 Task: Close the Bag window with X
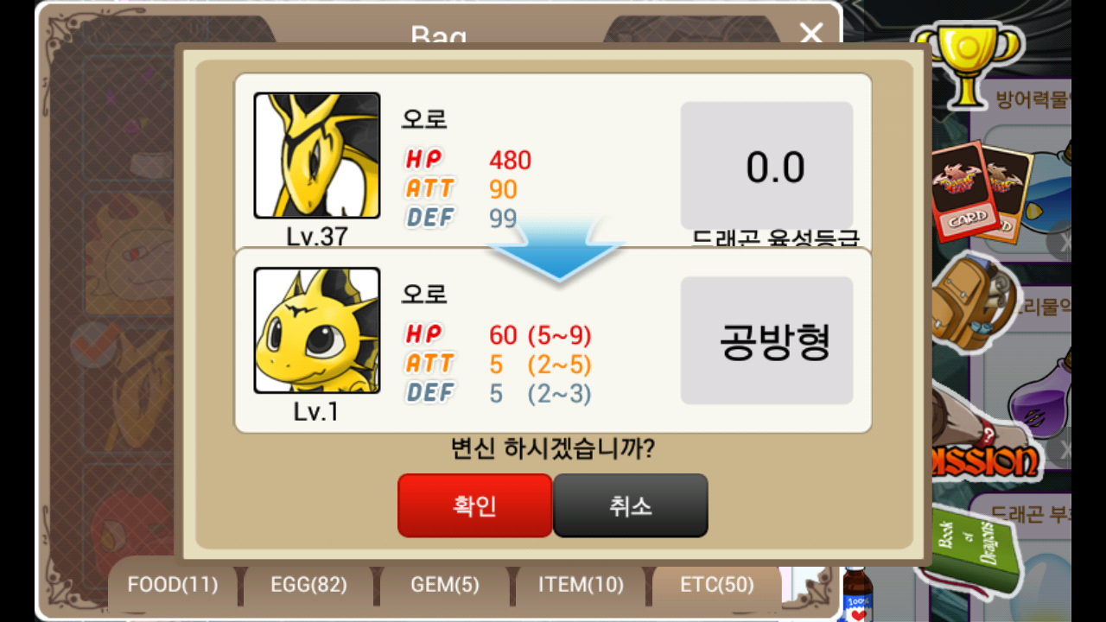(811, 35)
